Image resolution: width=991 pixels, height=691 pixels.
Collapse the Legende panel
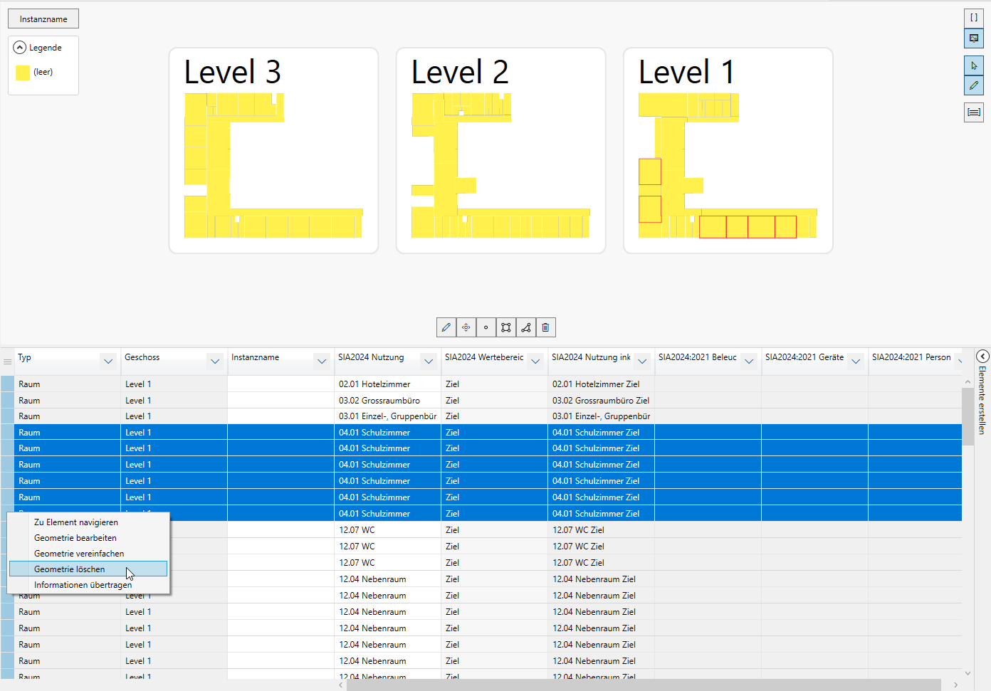coord(20,48)
